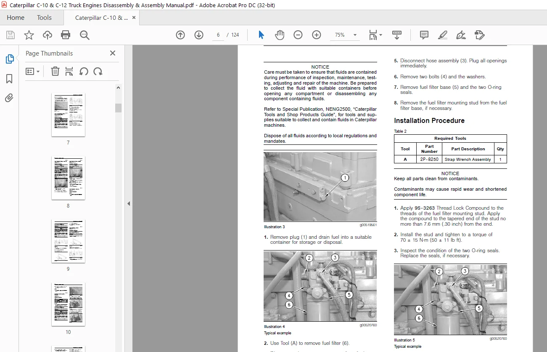Click the page number input field
Viewport: 547px width, 352px height.
218,35
